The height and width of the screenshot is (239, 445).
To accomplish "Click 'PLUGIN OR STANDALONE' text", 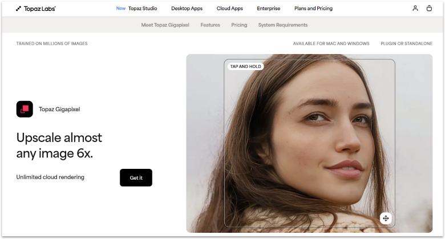I will point(406,43).
